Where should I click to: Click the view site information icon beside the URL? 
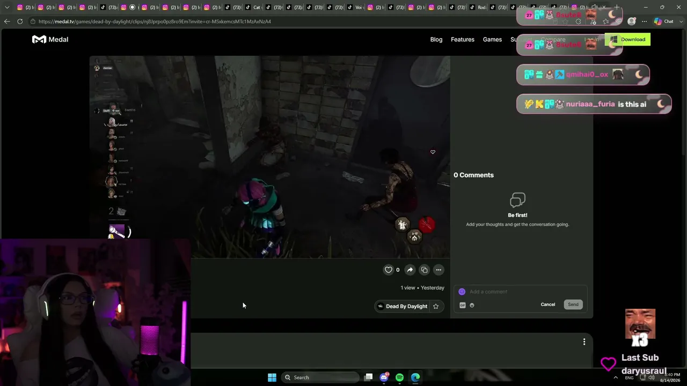tap(33, 21)
